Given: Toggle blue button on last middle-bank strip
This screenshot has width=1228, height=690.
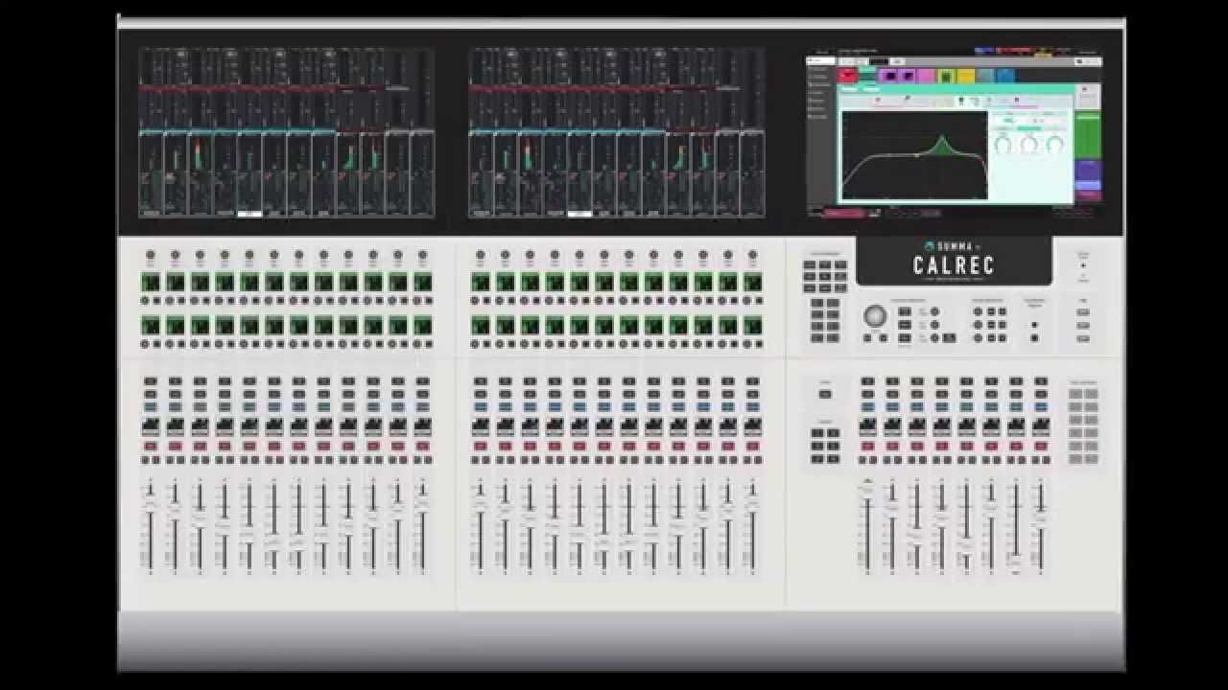Looking at the screenshot, I should pyautogui.click(x=753, y=407).
